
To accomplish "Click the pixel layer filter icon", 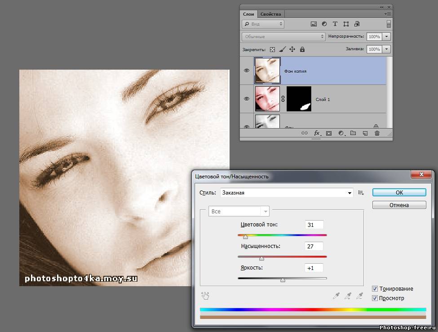I will (314, 24).
